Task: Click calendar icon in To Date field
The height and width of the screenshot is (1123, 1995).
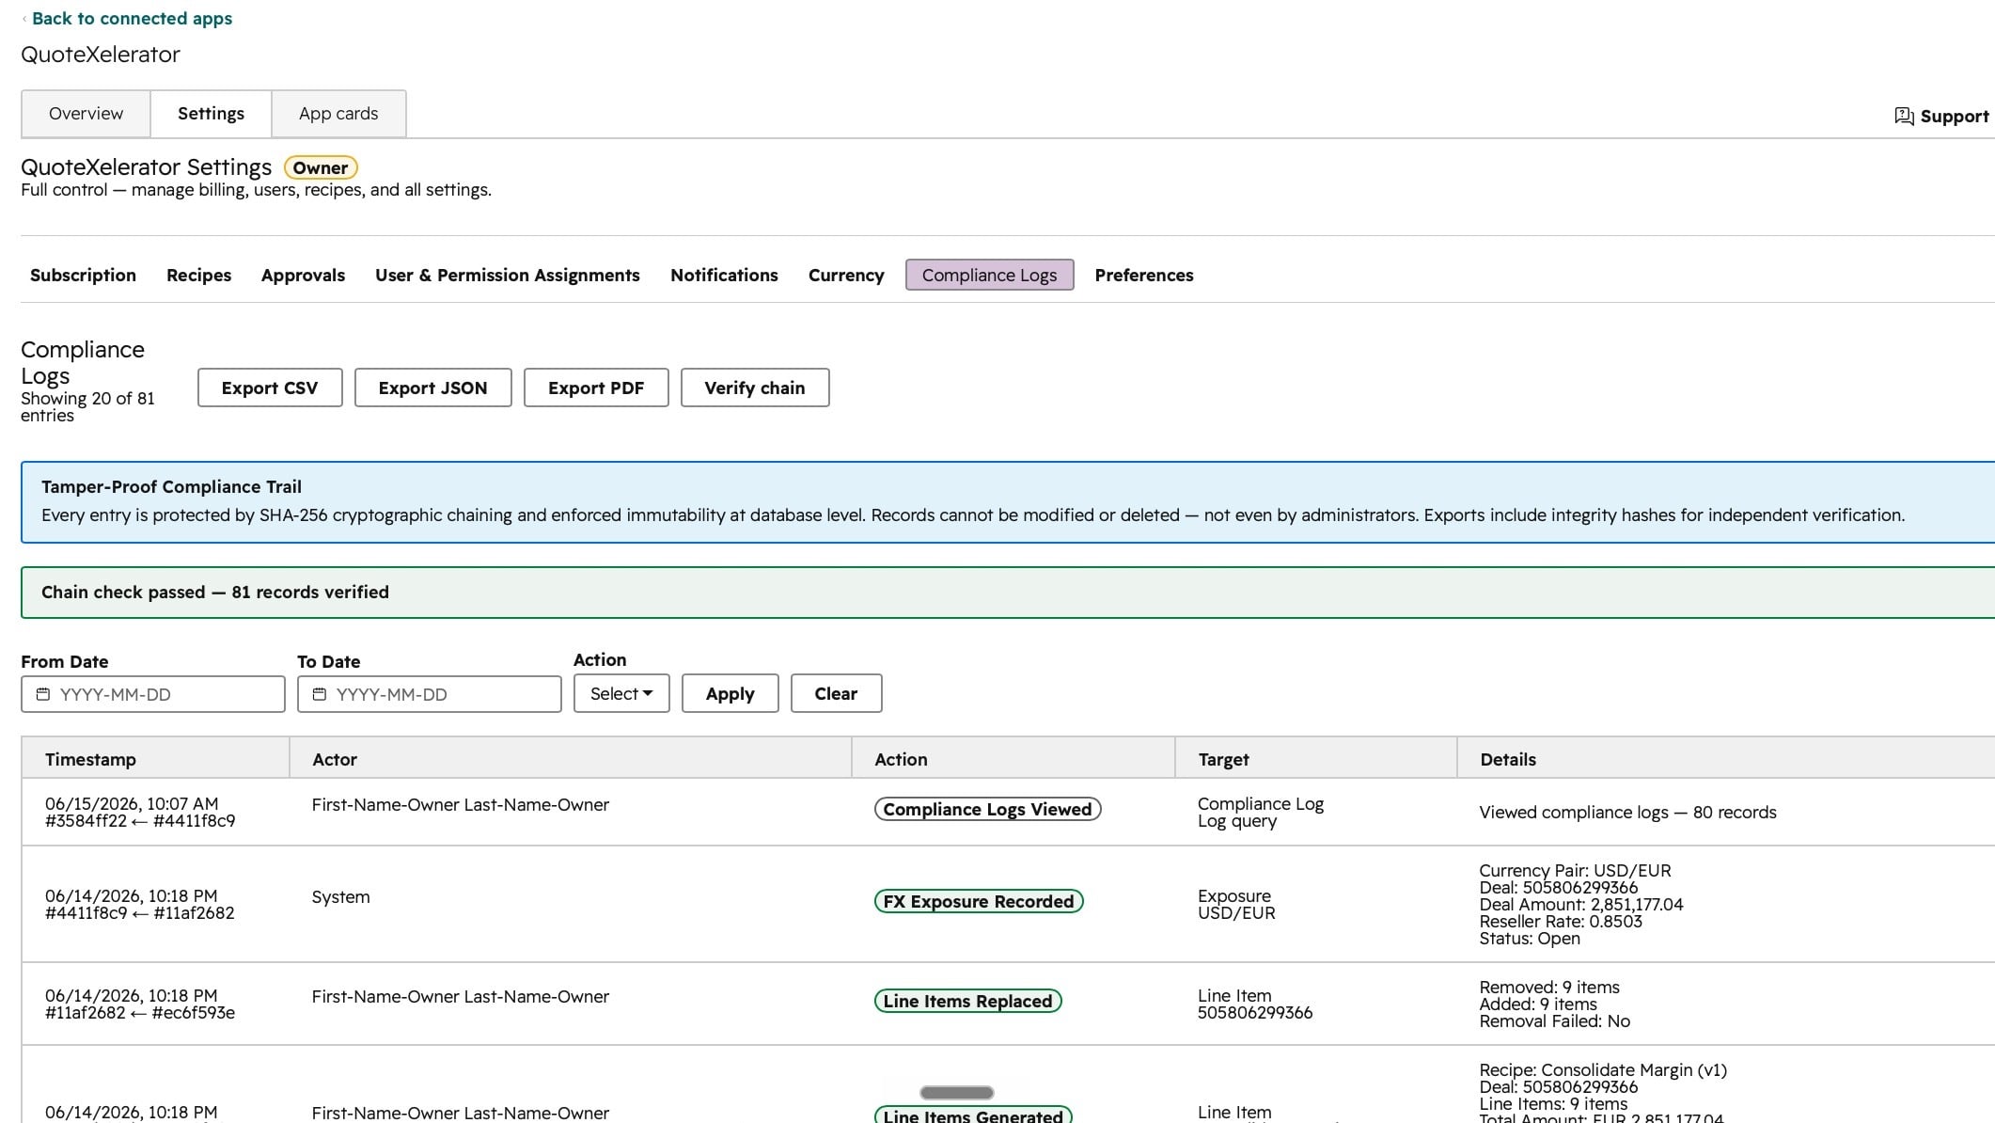Action: [x=320, y=694]
